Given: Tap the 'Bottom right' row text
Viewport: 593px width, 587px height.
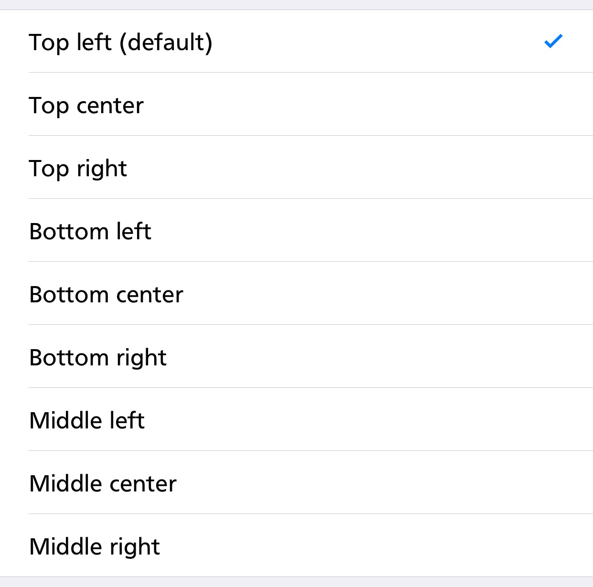Looking at the screenshot, I should coord(98,358).
